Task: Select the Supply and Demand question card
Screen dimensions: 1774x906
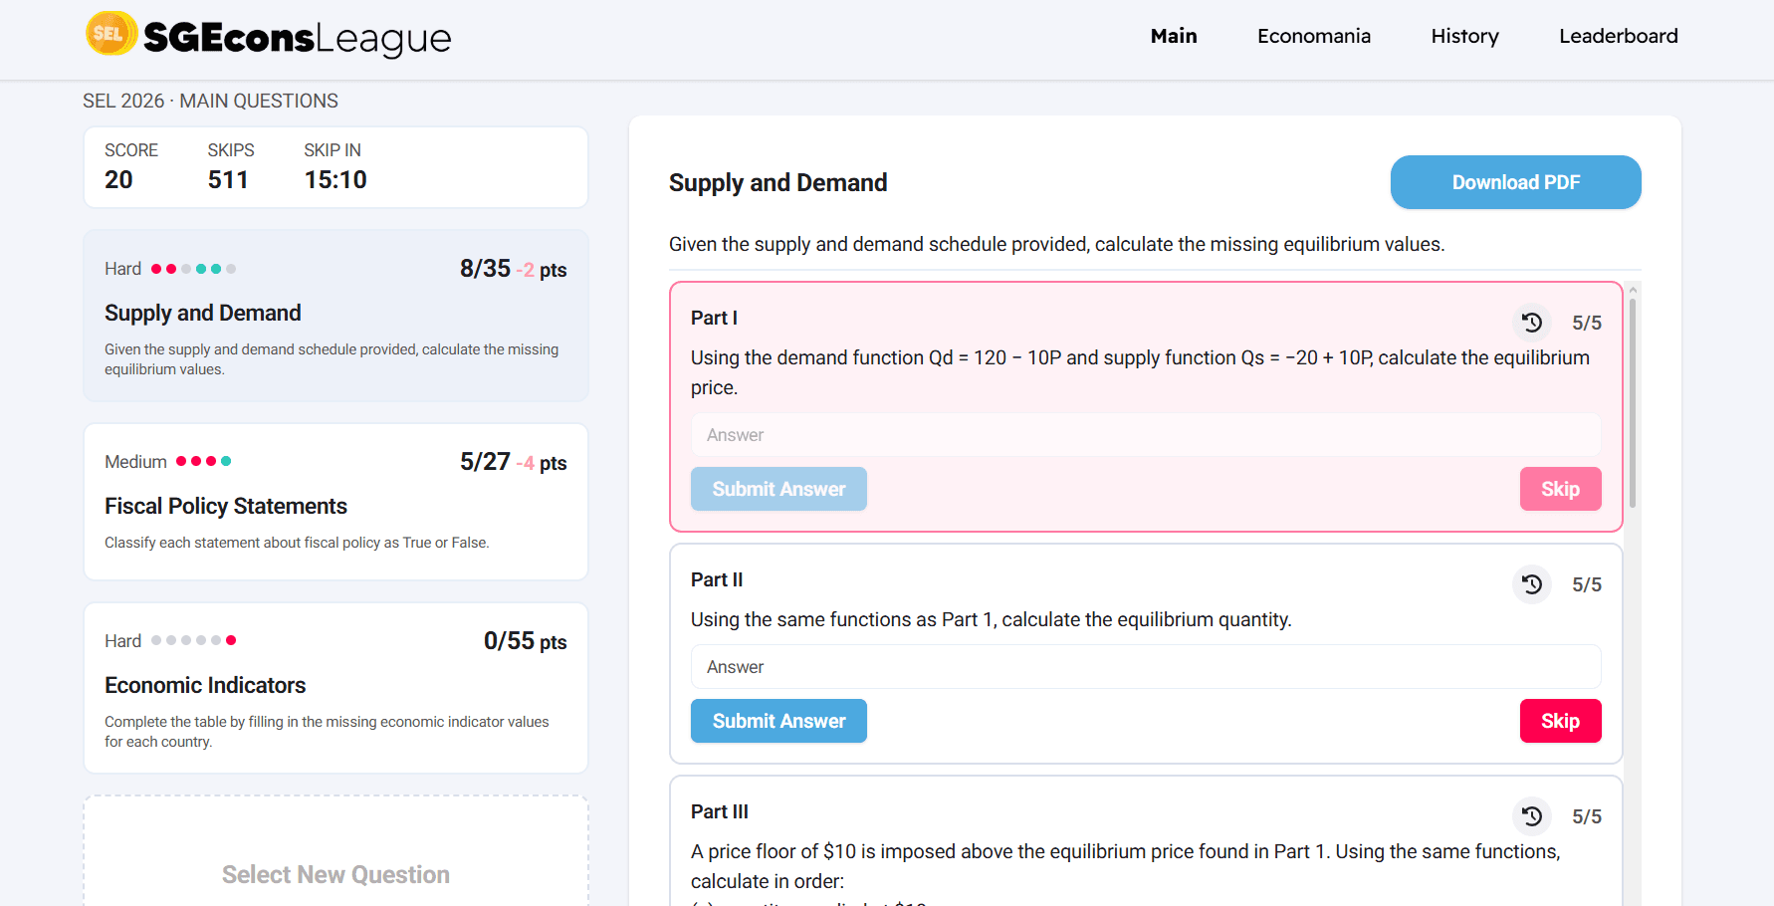Action: tap(335, 316)
